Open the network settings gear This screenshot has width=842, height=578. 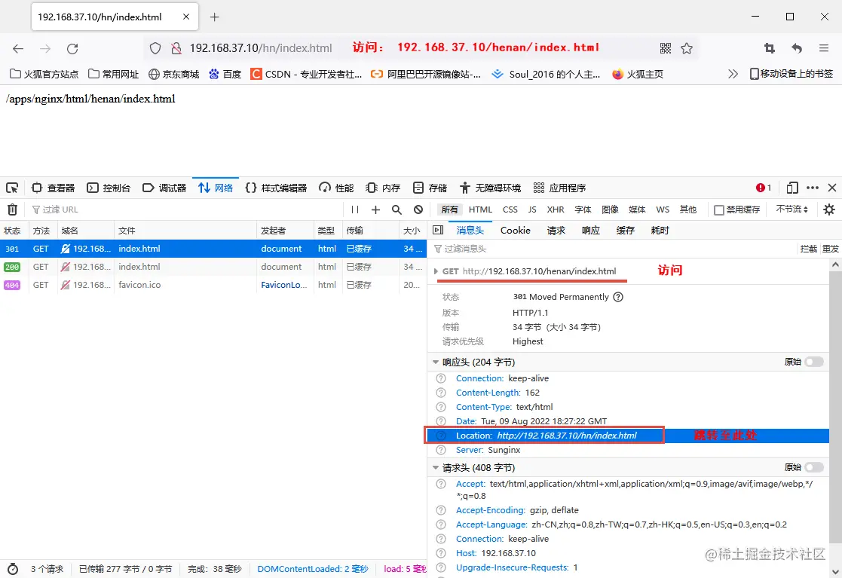point(829,209)
